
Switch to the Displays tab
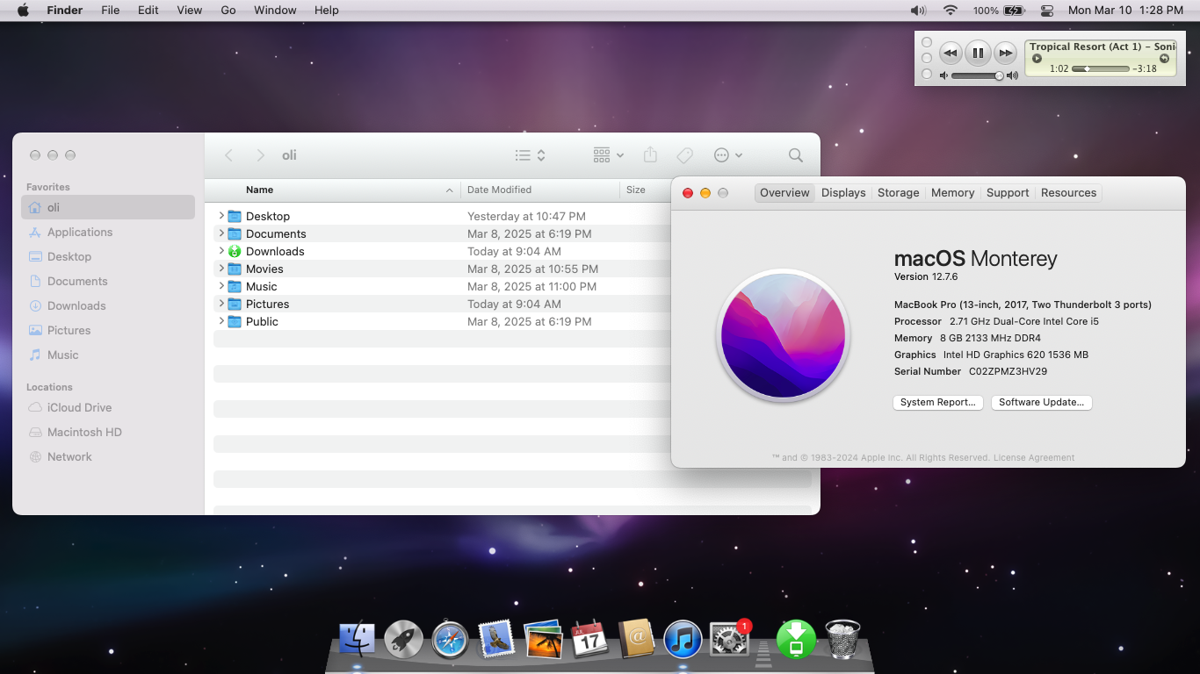coord(843,193)
